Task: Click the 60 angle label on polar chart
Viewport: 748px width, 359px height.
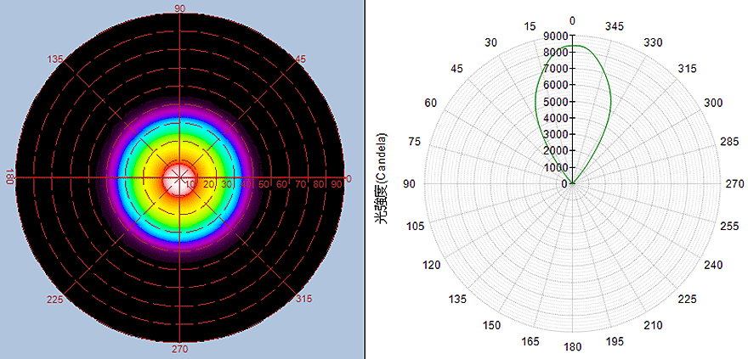Action: coord(431,103)
